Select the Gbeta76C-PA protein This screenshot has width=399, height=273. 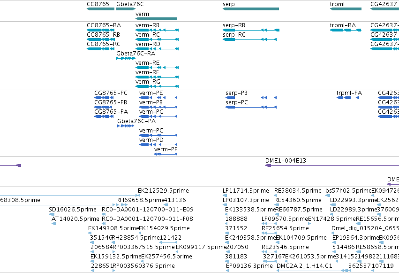point(126,126)
